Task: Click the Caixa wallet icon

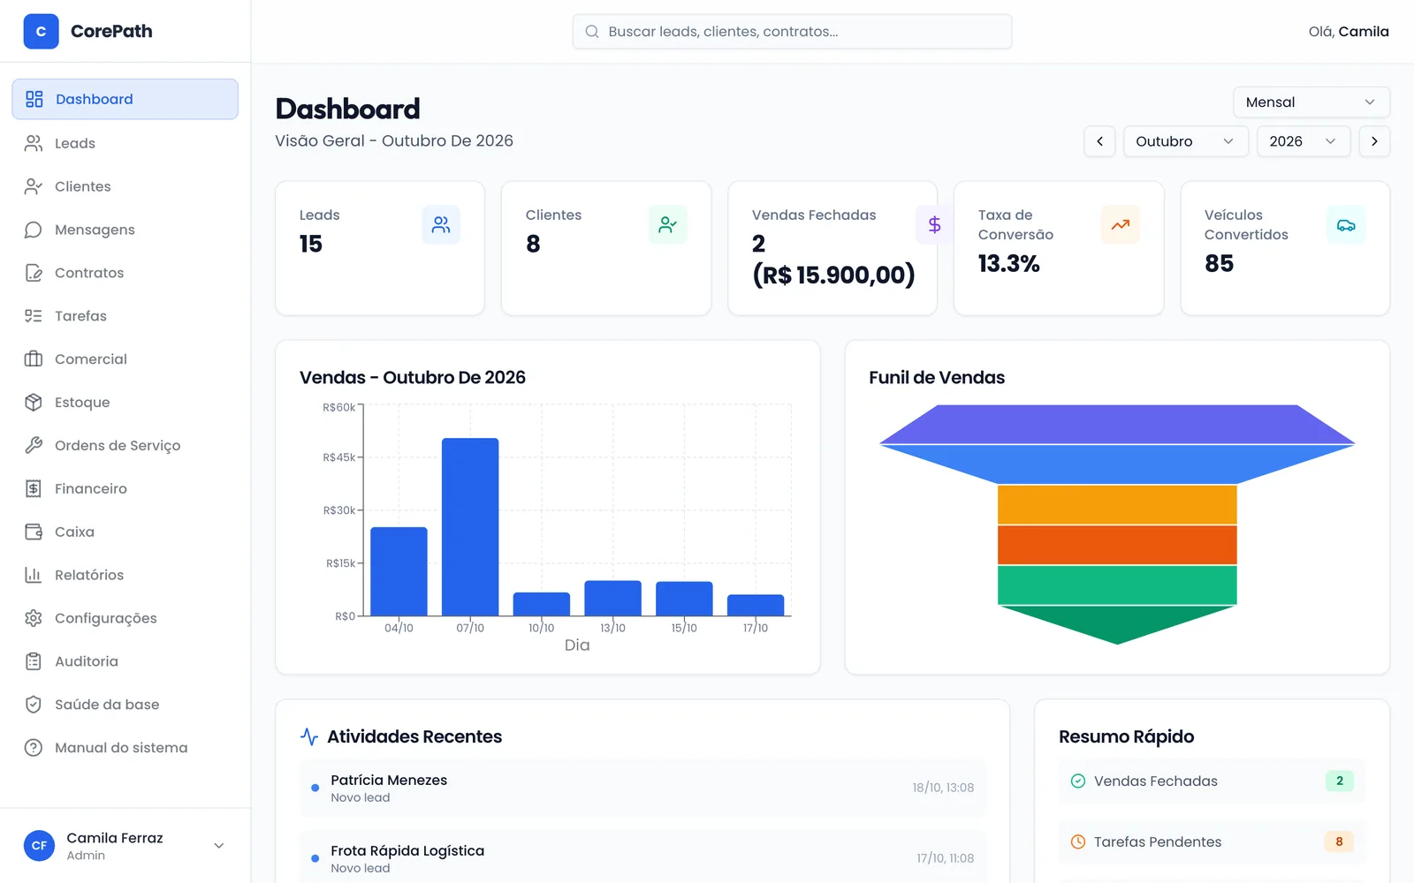Action: click(34, 532)
